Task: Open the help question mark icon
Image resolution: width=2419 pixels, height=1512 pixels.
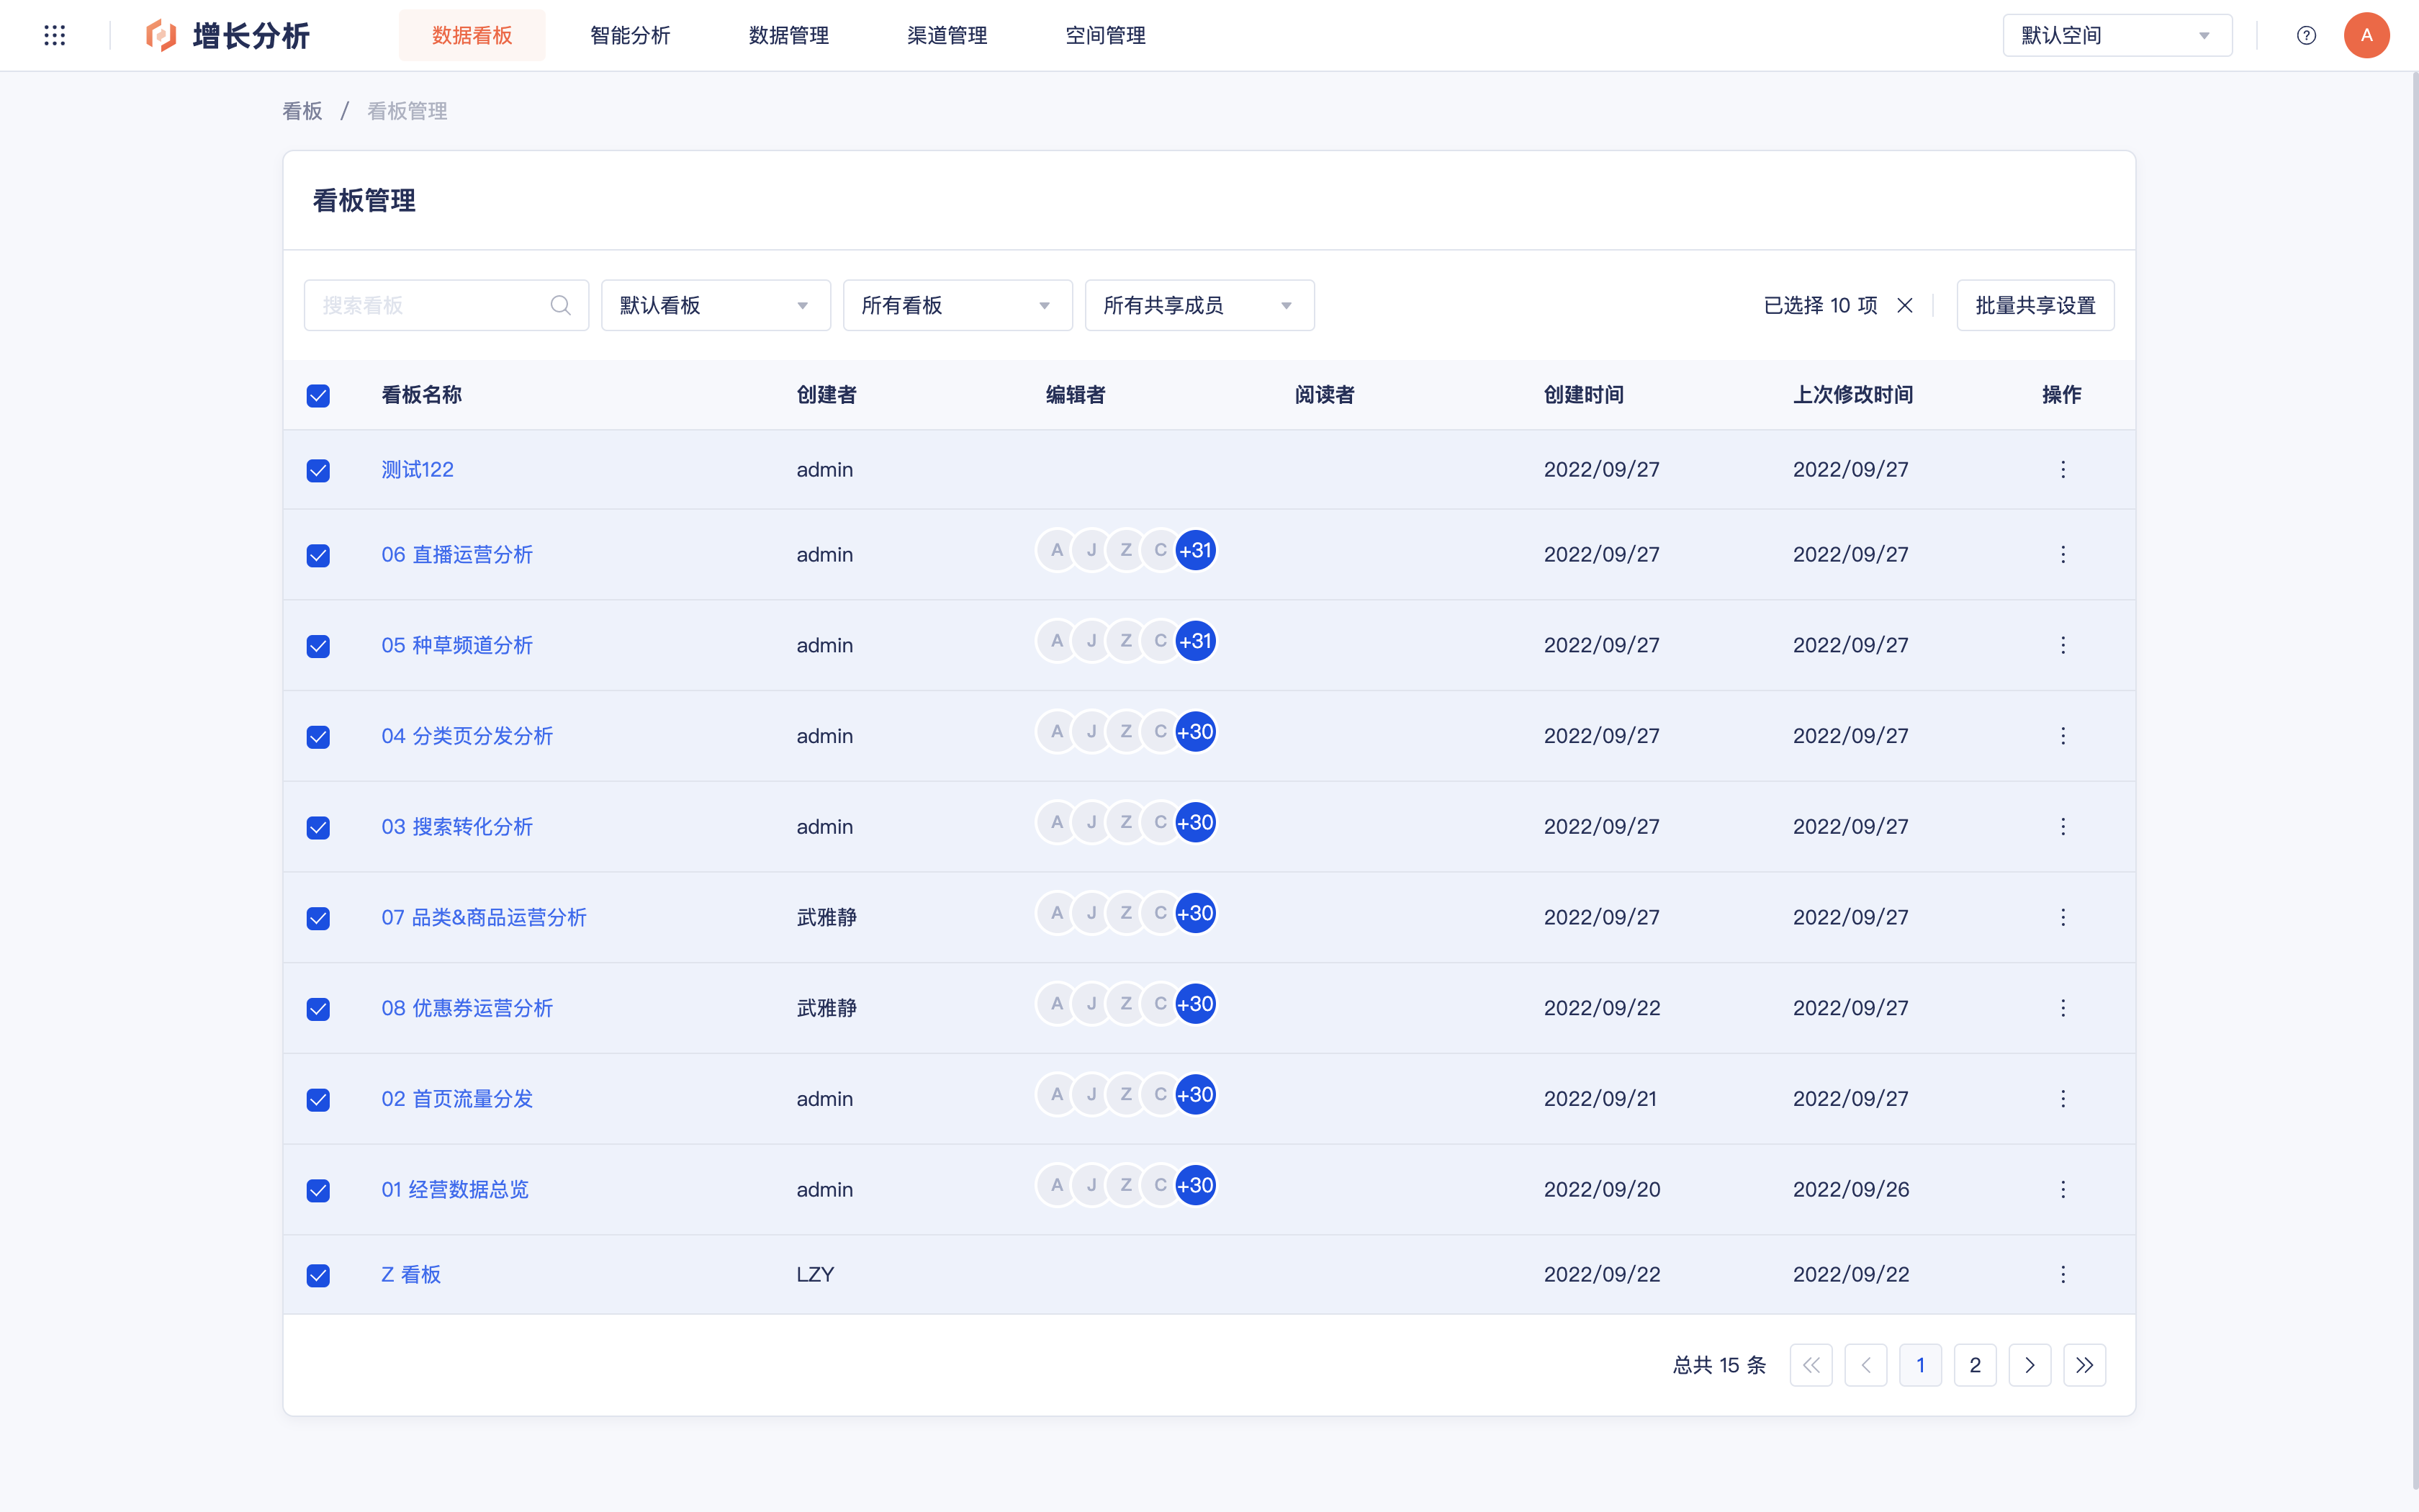Action: point(2306,36)
